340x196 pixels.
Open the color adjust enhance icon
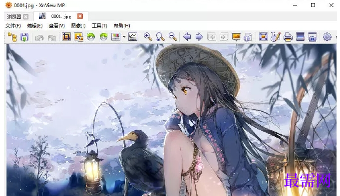tap(115, 37)
